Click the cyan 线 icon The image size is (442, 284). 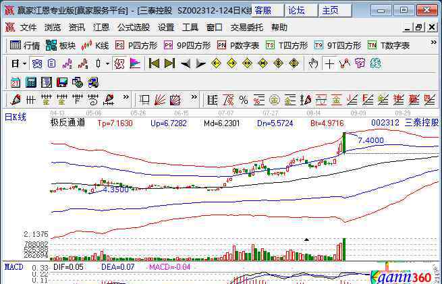click(x=375, y=63)
